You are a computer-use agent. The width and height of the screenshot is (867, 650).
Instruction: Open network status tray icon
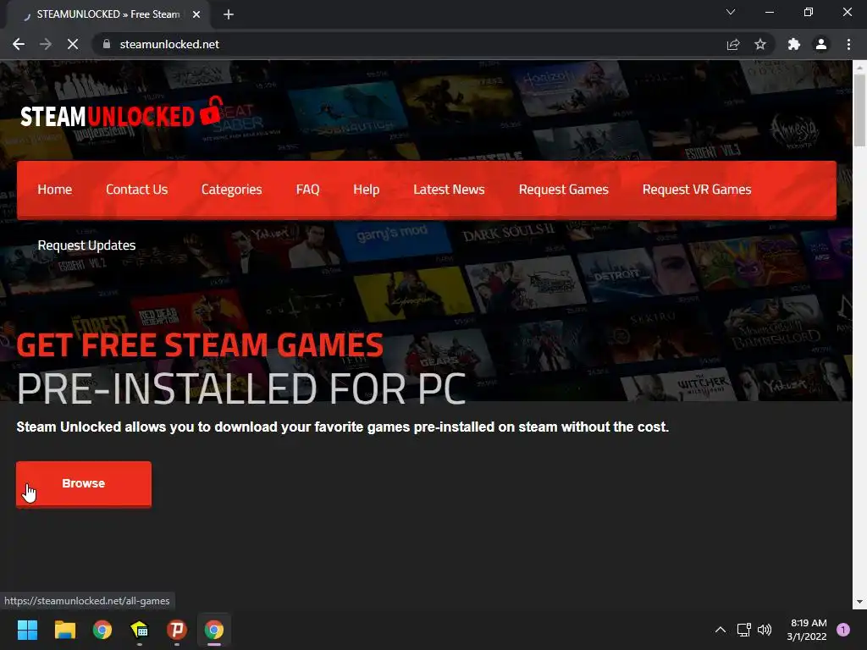coord(744,630)
